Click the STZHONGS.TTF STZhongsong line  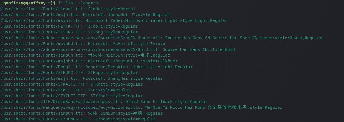(x=78, y=119)
